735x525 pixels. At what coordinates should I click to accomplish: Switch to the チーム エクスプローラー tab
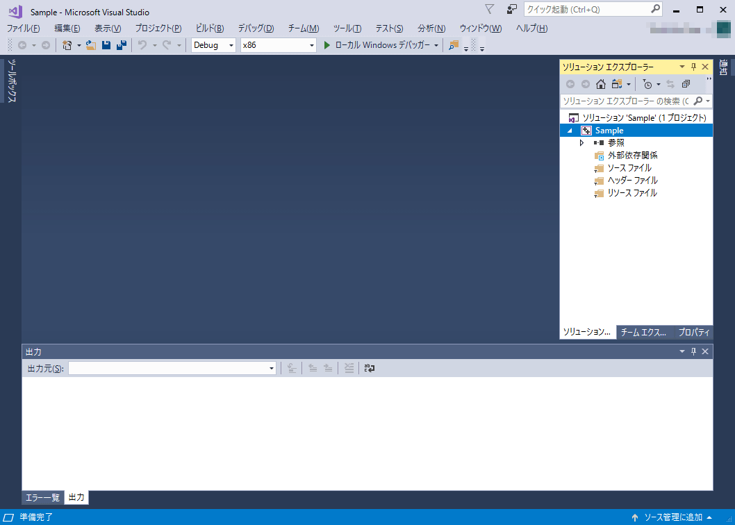[x=643, y=333]
